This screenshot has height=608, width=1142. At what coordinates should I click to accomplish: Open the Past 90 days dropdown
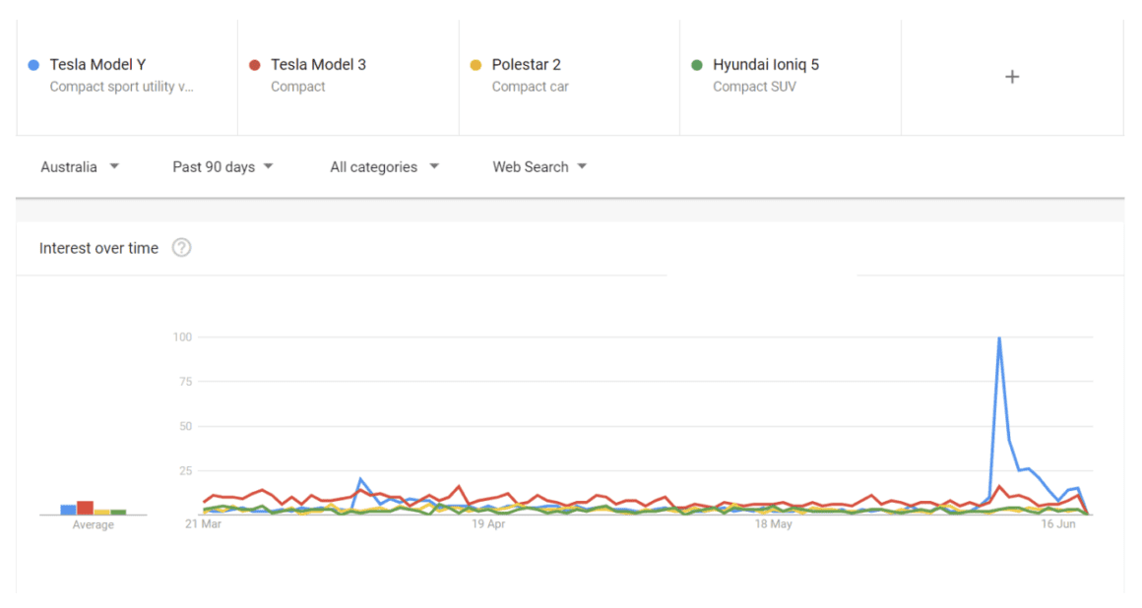[222, 167]
